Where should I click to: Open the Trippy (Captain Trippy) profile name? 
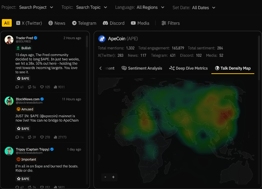pos(33,149)
